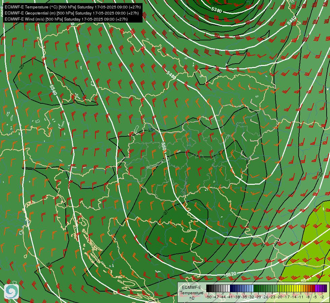This screenshot has width=330, height=303.
Task: Click the -27 isotherm label
Action: [x=166, y=212]
